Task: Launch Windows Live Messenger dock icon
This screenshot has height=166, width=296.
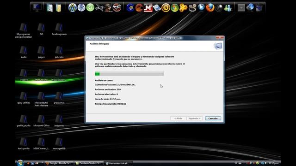Action: [228, 8]
